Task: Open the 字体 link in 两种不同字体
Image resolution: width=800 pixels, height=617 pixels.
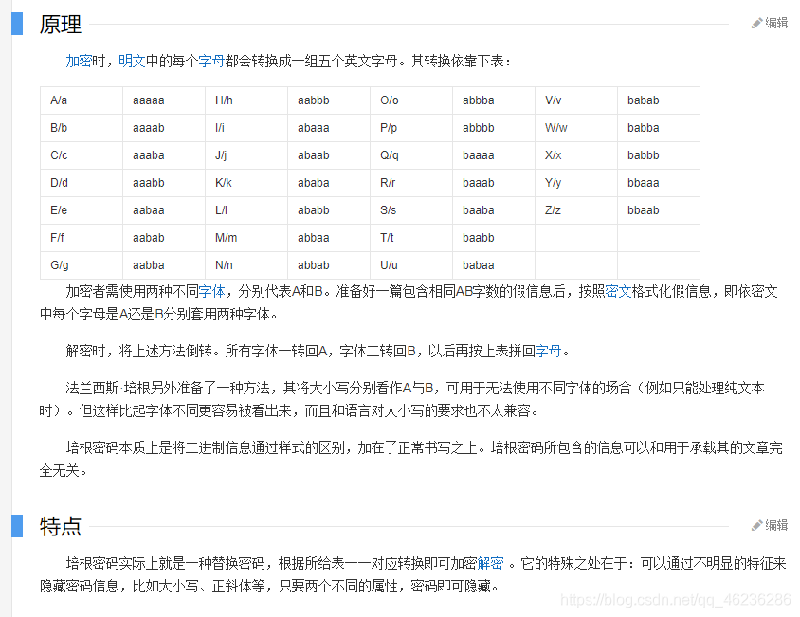Action: [211, 291]
